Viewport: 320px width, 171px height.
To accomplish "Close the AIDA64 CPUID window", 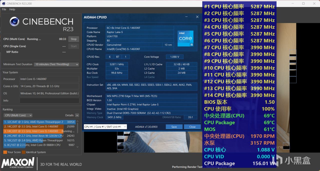I will click(x=197, y=17).
